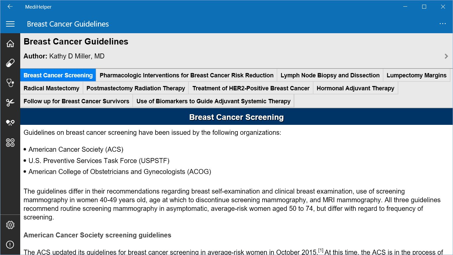The height and width of the screenshot is (255, 453).
Task: Open the three-dot more options menu
Action: click(x=442, y=24)
